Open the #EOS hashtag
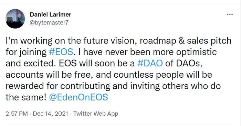The width and height of the screenshot is (241, 126). pos(61,52)
